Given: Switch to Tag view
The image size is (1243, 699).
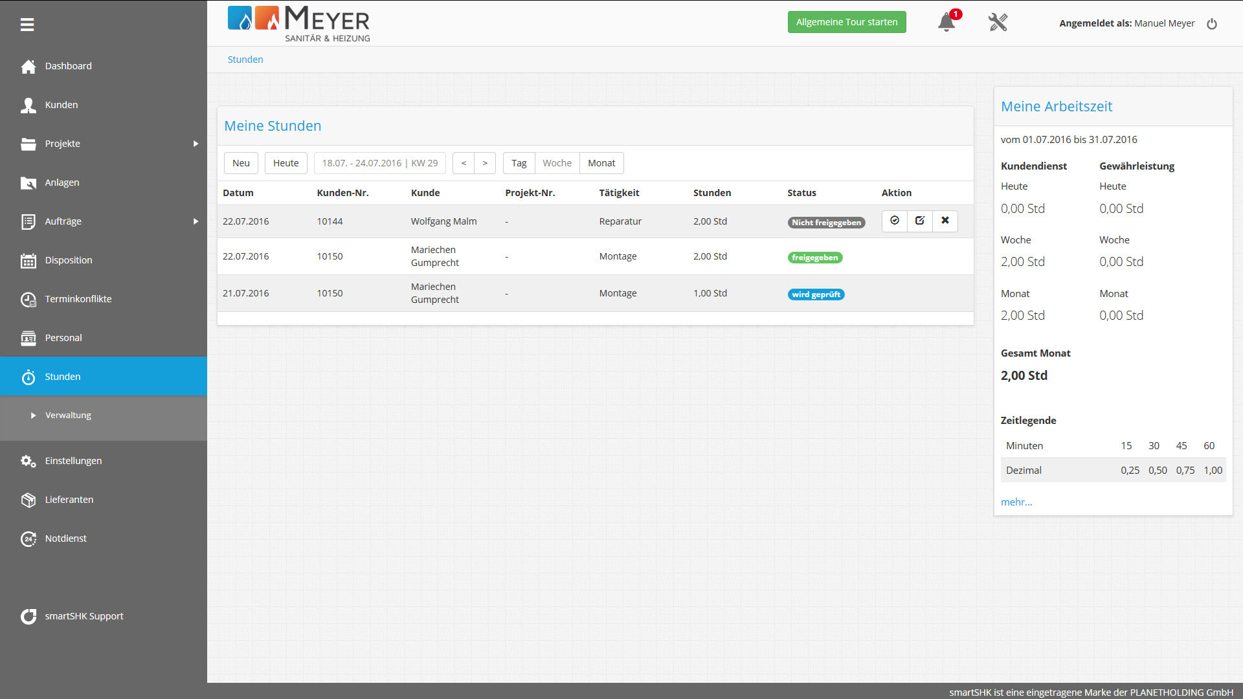Looking at the screenshot, I should click(519, 163).
